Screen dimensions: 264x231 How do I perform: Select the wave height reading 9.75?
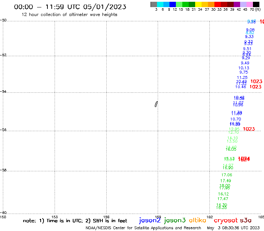(x=244, y=72)
